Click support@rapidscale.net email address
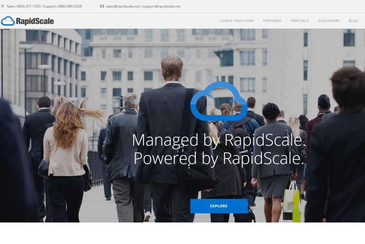Image resolution: width=365 pixels, height=244 pixels. tap(161, 6)
